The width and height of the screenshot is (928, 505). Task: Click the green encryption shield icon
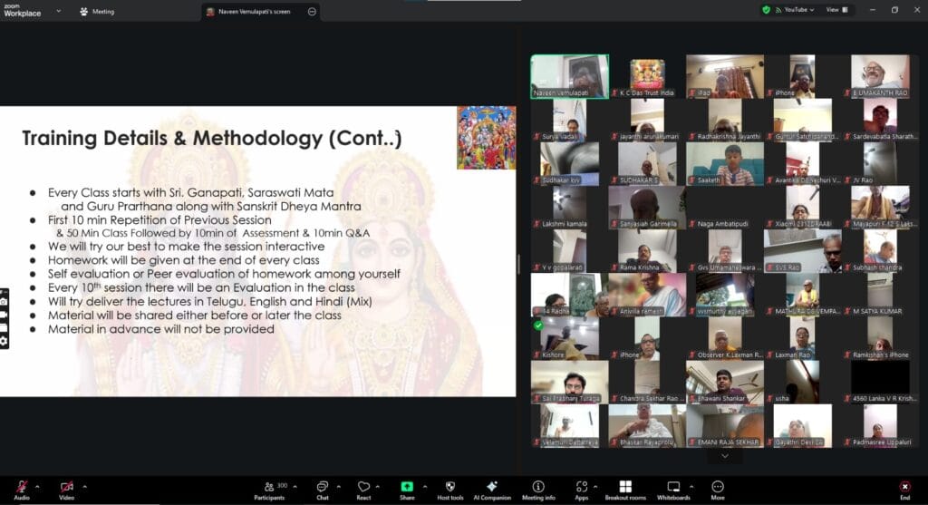pos(767,10)
